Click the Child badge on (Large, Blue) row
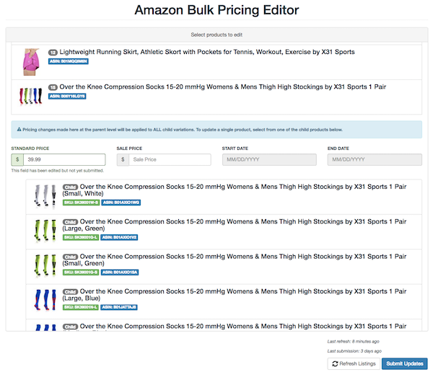This screenshot has height=375, width=433. tap(71, 291)
